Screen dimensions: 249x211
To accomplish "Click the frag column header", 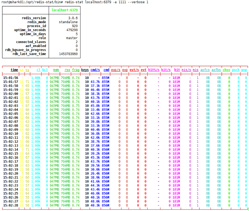I will [x=75, y=70].
